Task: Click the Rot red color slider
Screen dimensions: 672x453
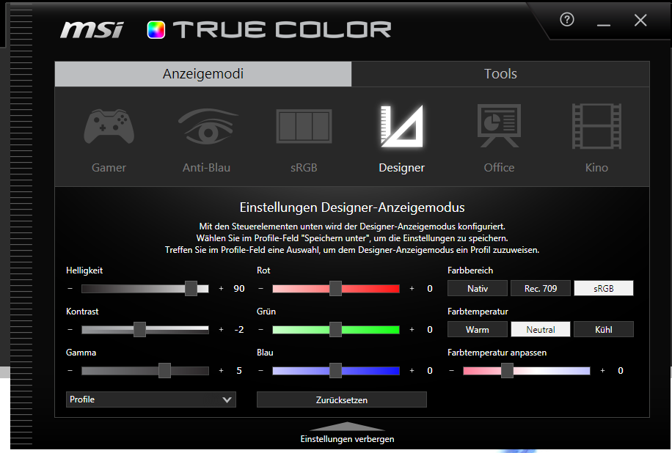Action: tap(335, 289)
